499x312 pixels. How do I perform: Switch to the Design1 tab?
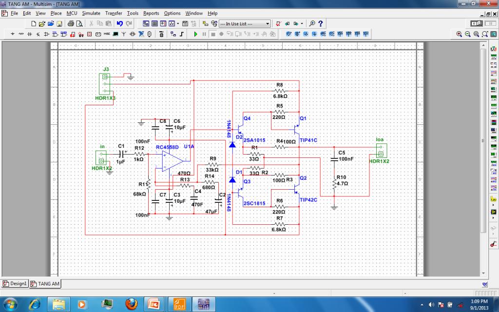[x=15, y=283]
